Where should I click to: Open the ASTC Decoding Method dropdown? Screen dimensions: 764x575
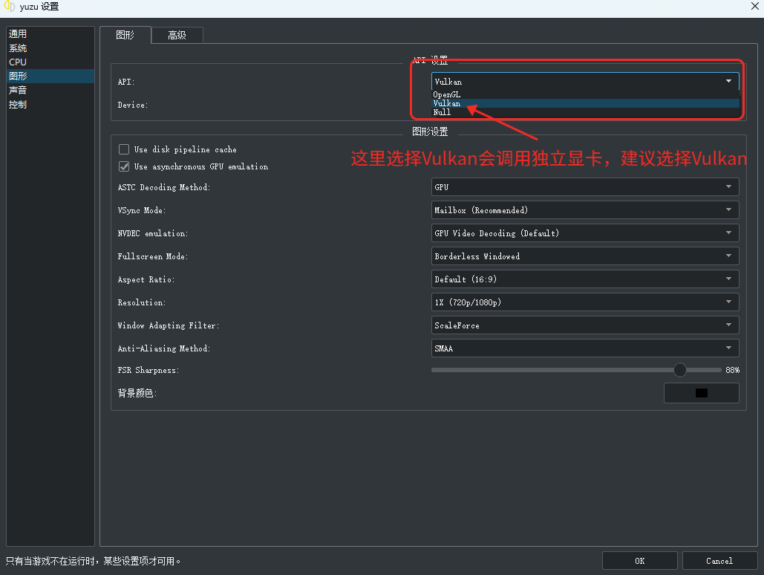585,187
